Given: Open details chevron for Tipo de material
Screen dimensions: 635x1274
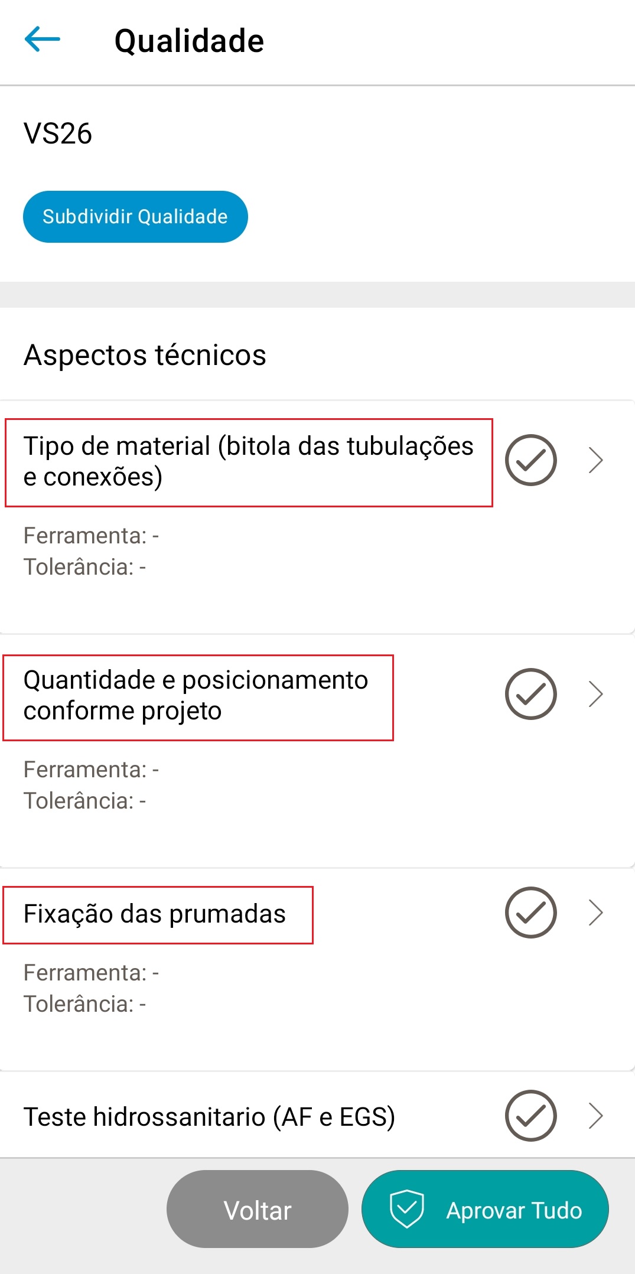Looking at the screenshot, I should click(x=596, y=460).
